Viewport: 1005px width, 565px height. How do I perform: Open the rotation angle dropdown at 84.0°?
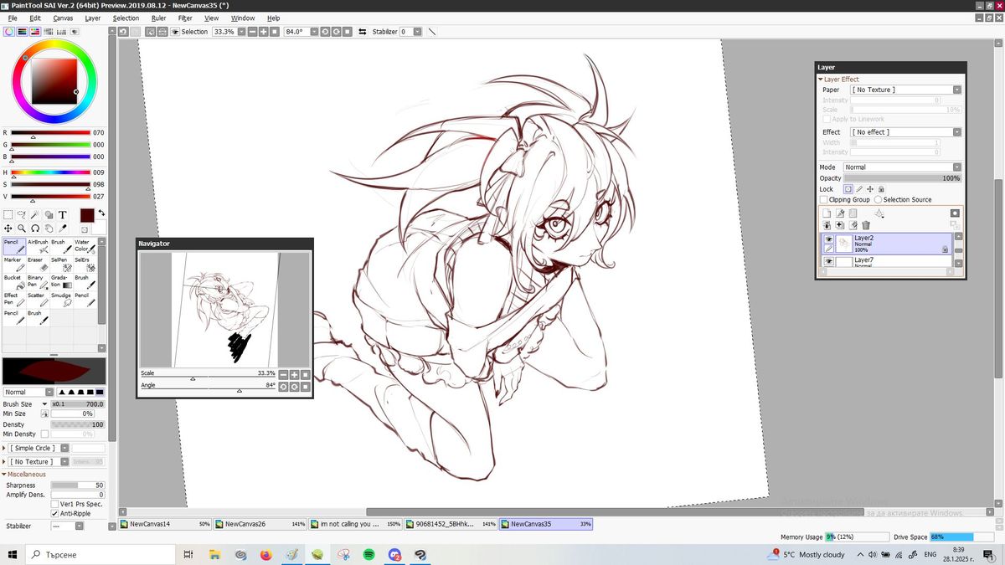click(x=313, y=32)
